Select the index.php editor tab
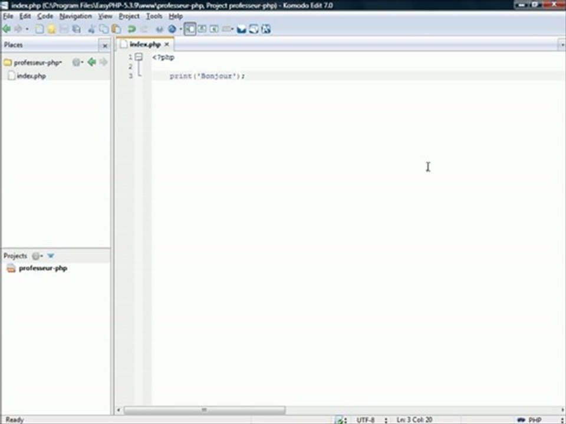The image size is (566, 424). [x=145, y=44]
